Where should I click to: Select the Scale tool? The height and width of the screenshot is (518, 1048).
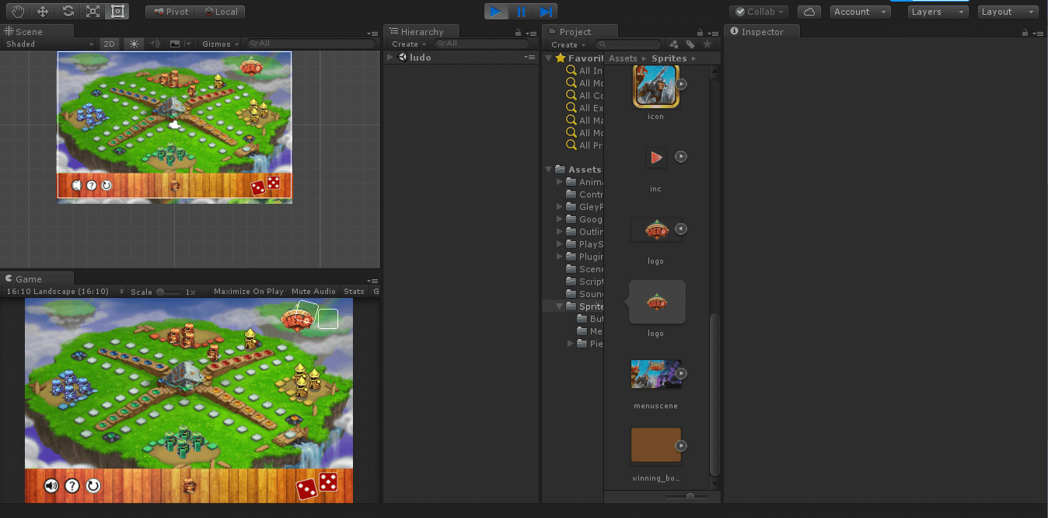(x=93, y=12)
